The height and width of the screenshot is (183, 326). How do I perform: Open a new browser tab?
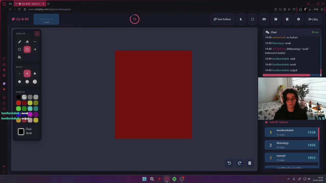[48, 4]
